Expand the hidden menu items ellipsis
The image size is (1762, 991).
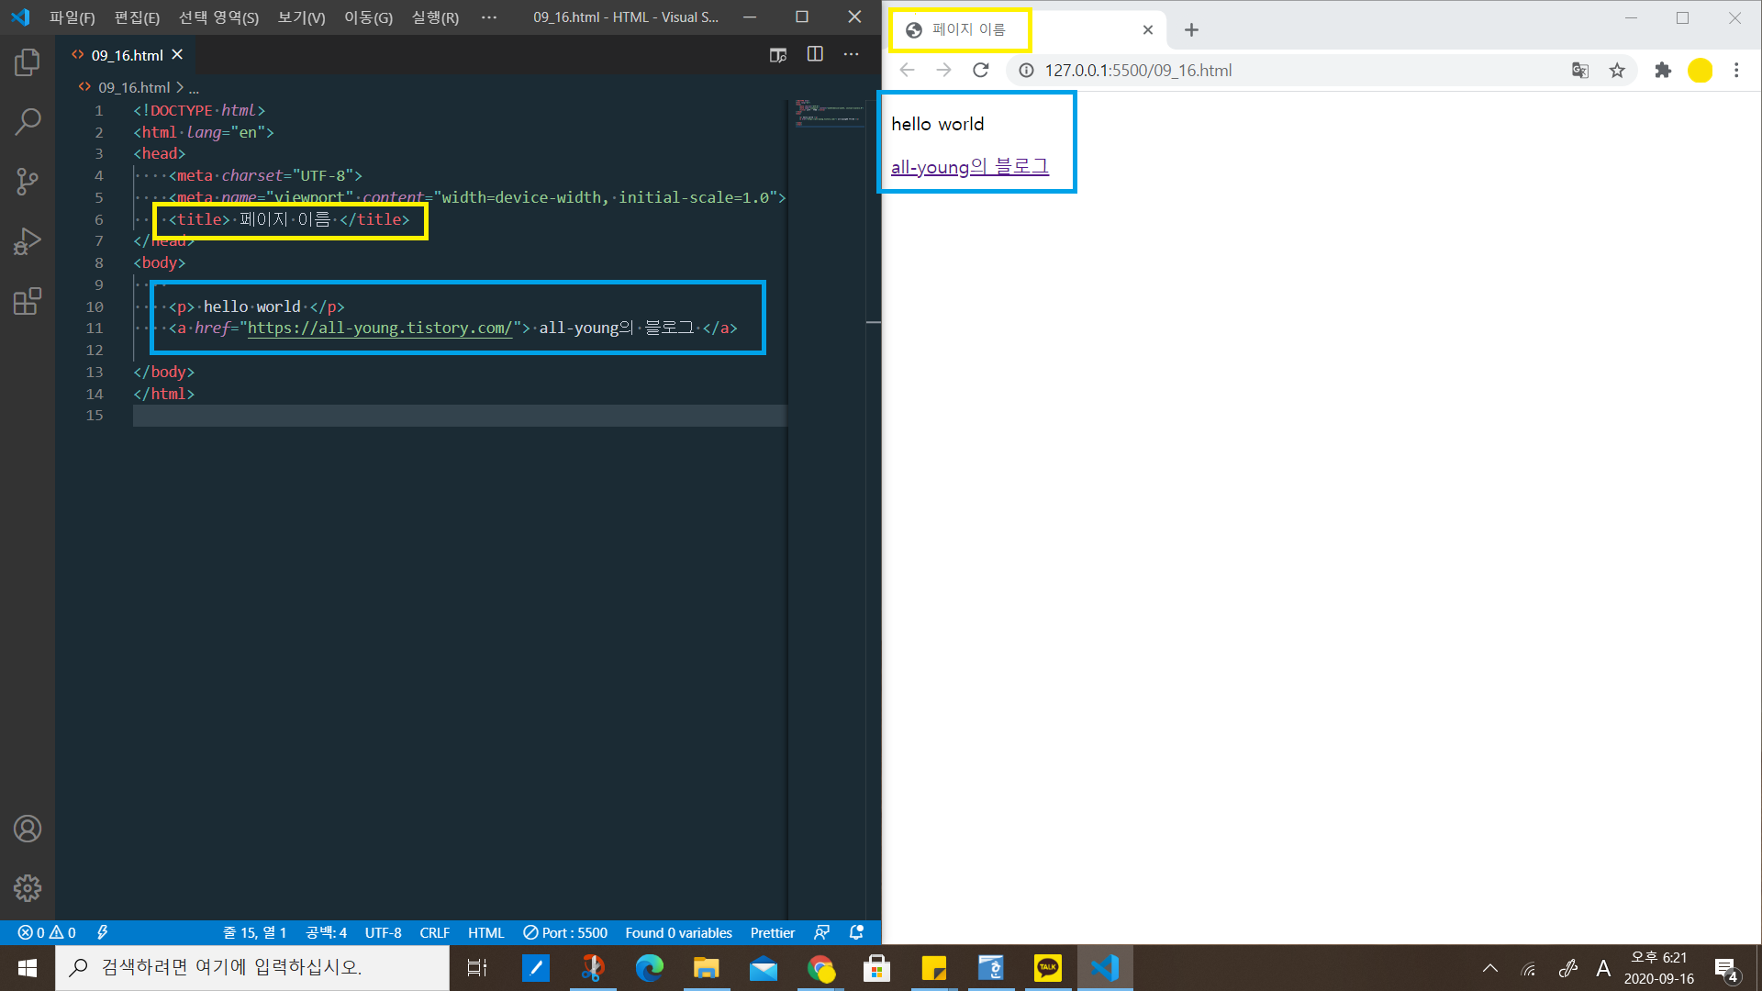(x=489, y=17)
